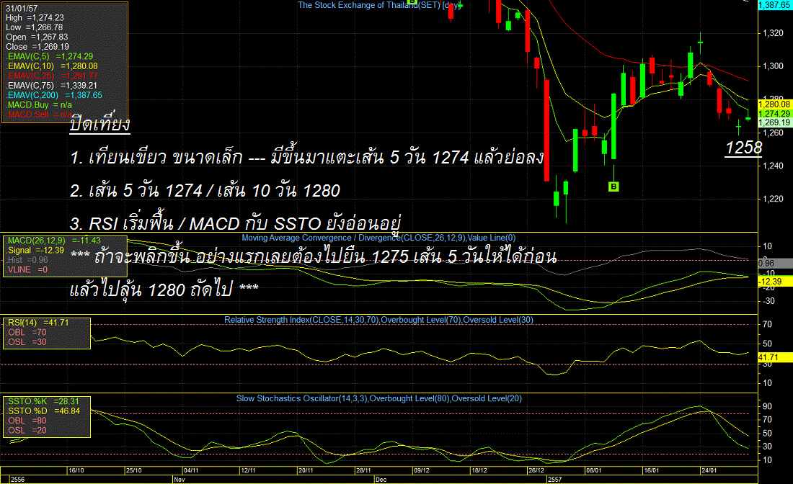Click the 1258 price annotation
The height and width of the screenshot is (484, 793).
743,148
